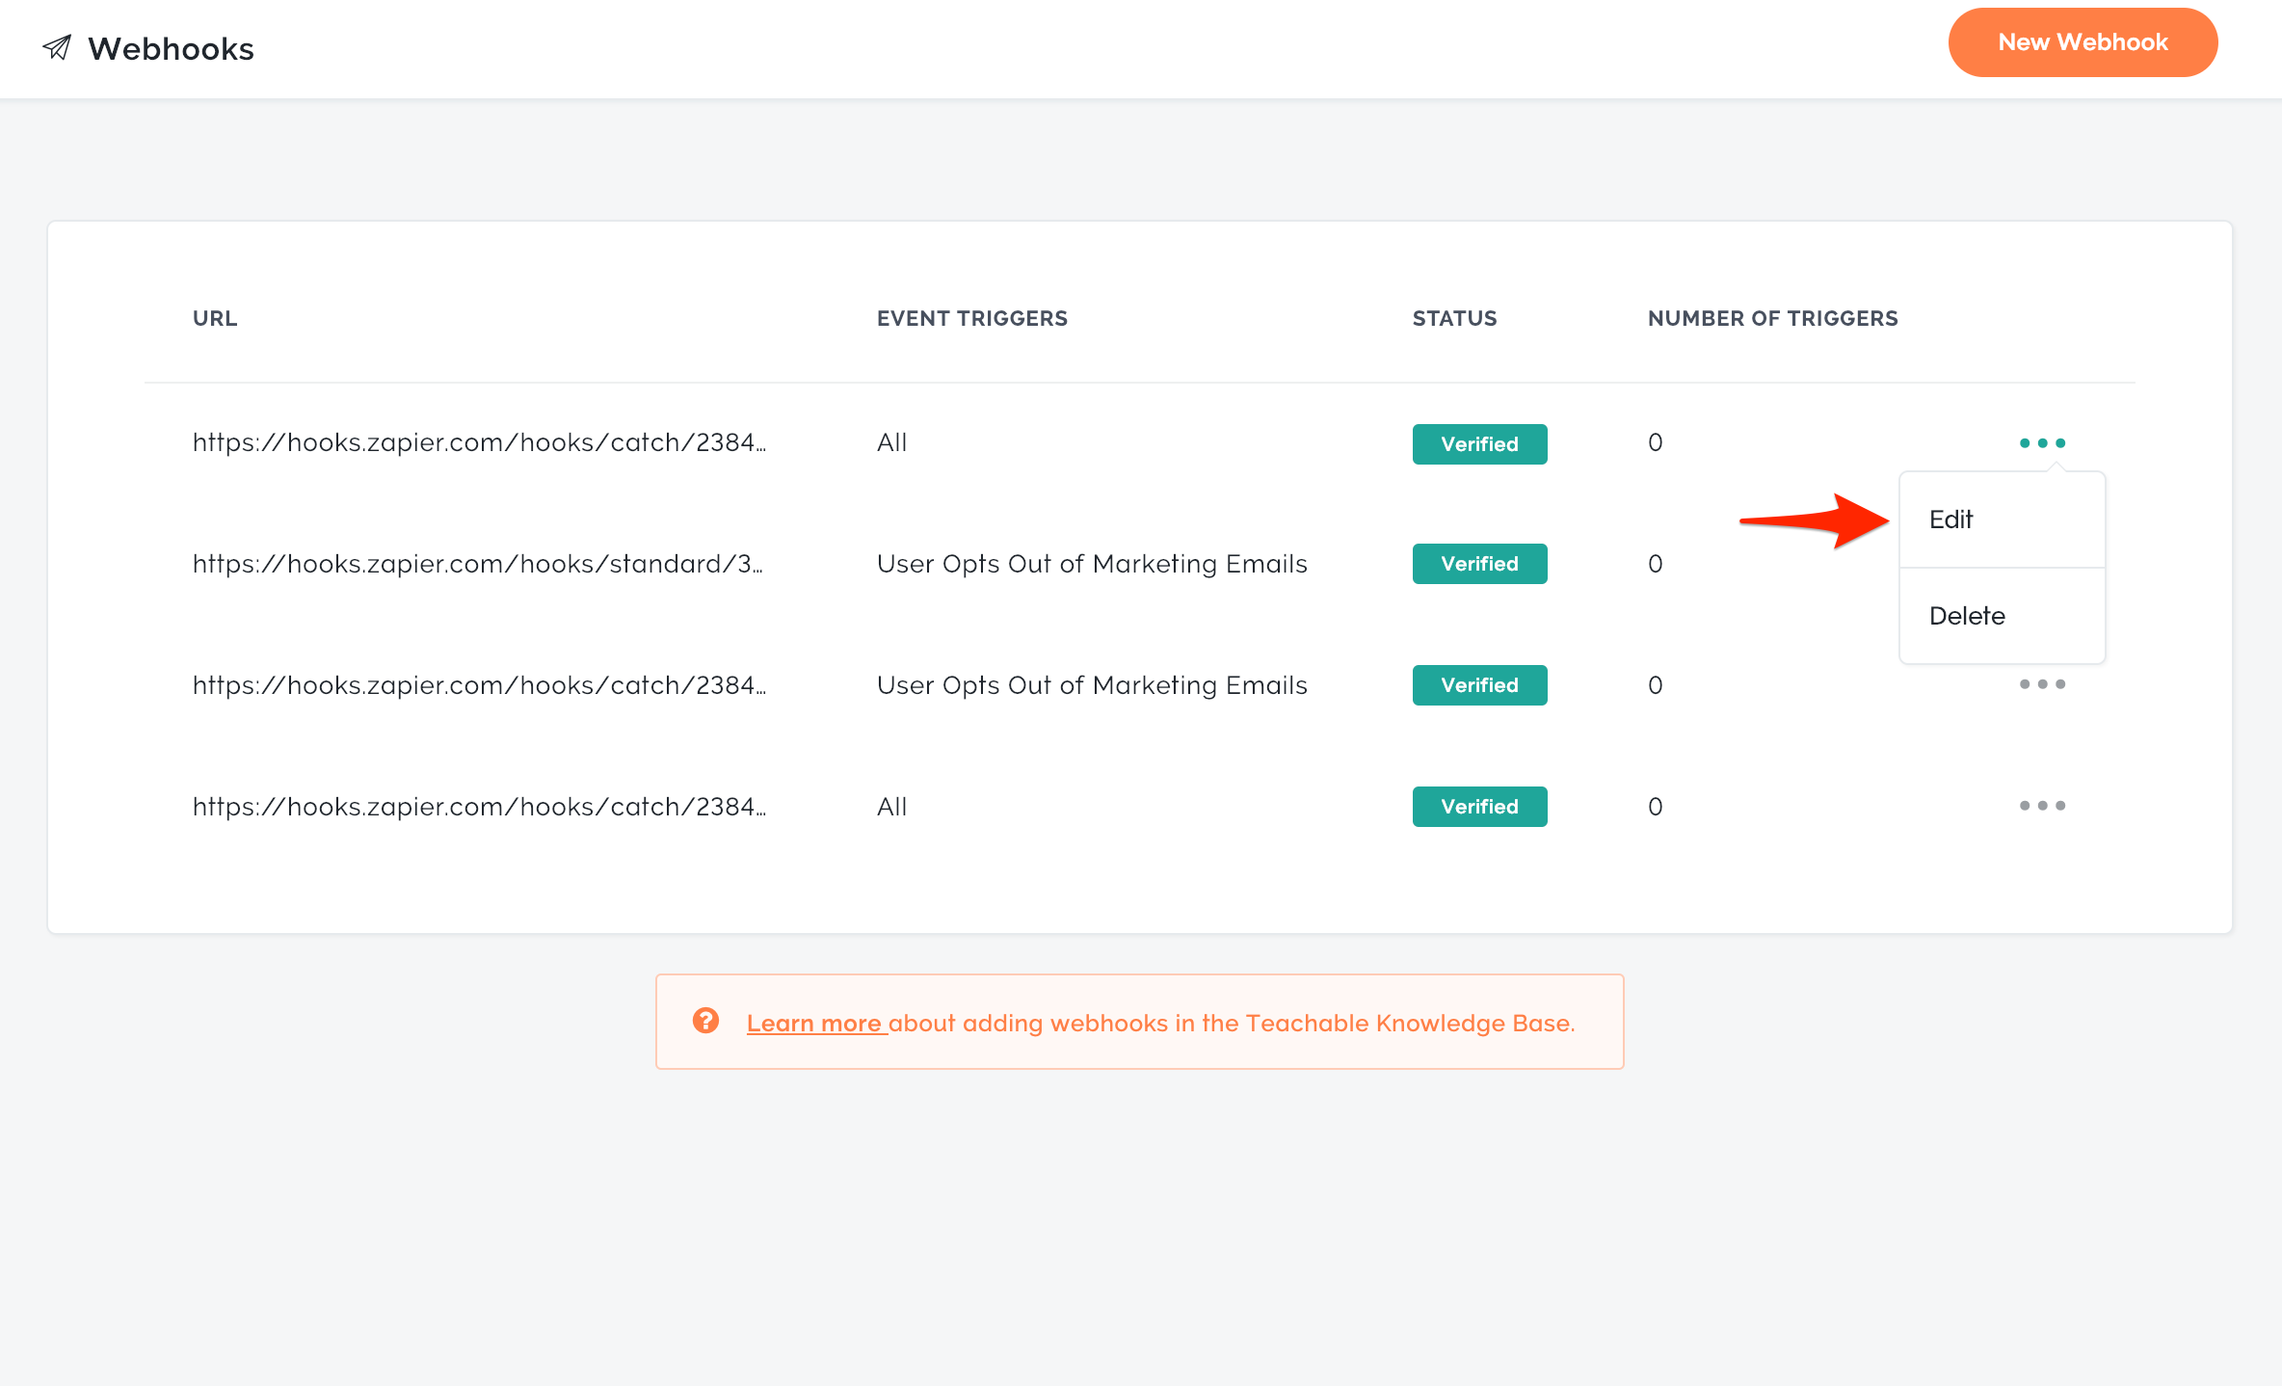The image size is (2282, 1386).
Task: Select the last row webhook URL
Action: (x=479, y=807)
